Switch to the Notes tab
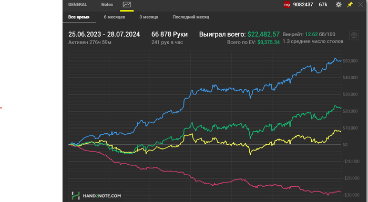The image size is (368, 202). pyautogui.click(x=107, y=4)
